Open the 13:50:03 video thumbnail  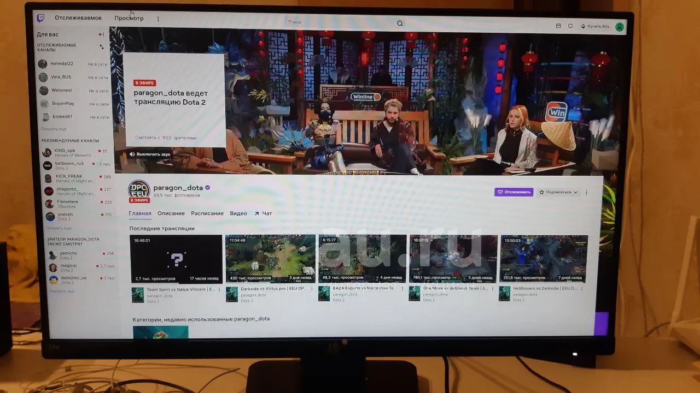pos(544,259)
